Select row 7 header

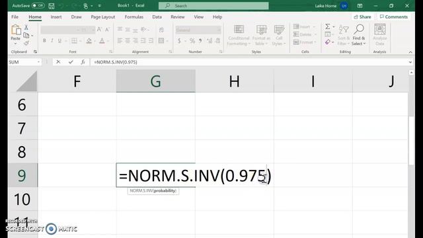(22, 128)
